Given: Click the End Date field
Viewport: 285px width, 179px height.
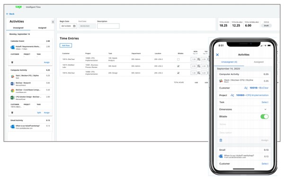Looking at the screenshot, I should pos(87,26).
